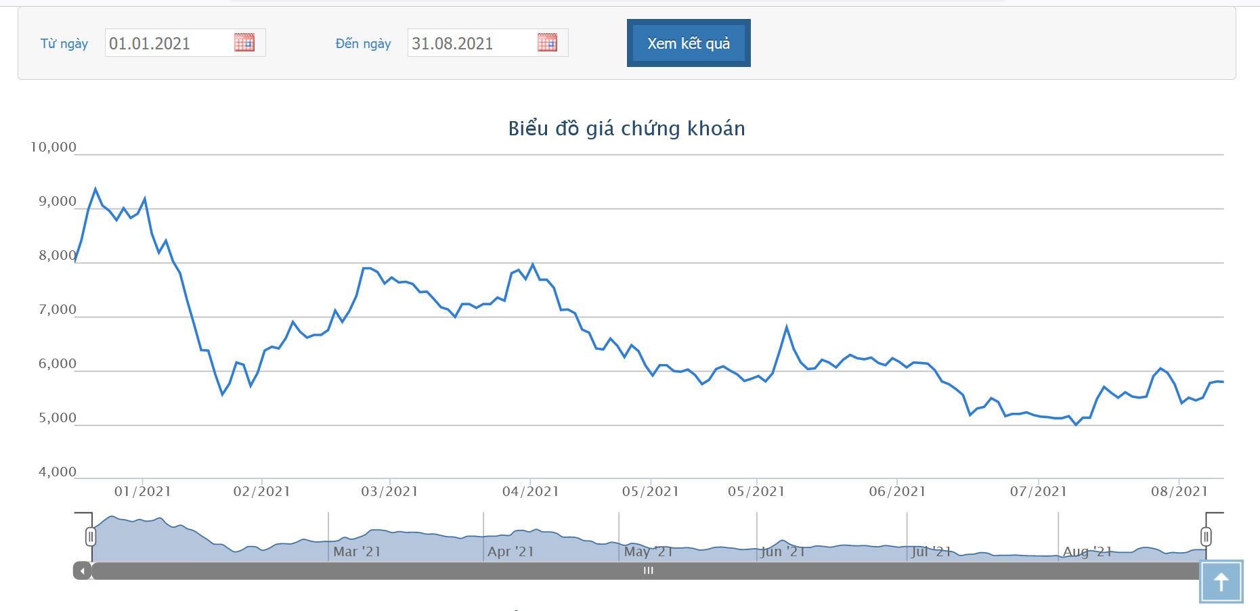Click the Xem kết quả button
The height and width of the screenshot is (611, 1260).
[x=689, y=43]
